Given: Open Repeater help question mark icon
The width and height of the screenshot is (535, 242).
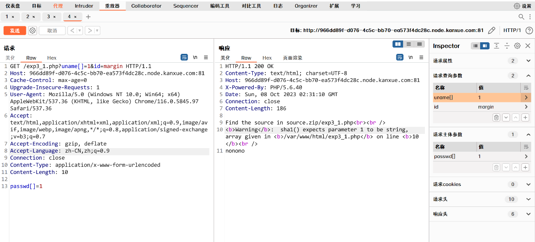Looking at the screenshot, I should tap(529, 31).
